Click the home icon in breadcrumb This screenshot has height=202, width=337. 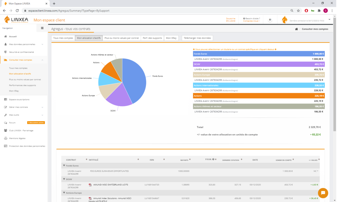(296, 29)
